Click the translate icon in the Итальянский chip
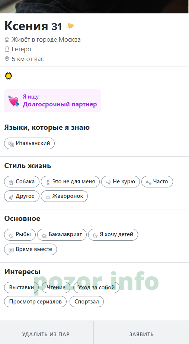The width and height of the screenshot is (189, 344). pos(11,144)
